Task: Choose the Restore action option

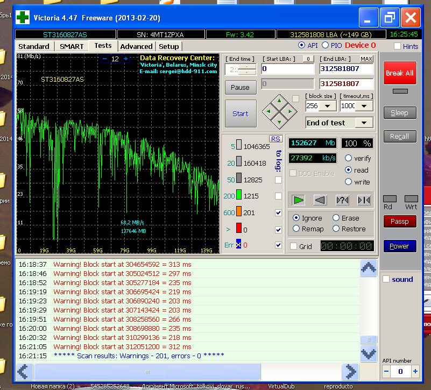Action: [x=336, y=229]
